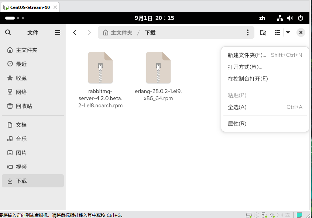Choose 打开方式(W) from context menu
Image resolution: width=312 pixels, height=218 pixels.
(x=265, y=67)
